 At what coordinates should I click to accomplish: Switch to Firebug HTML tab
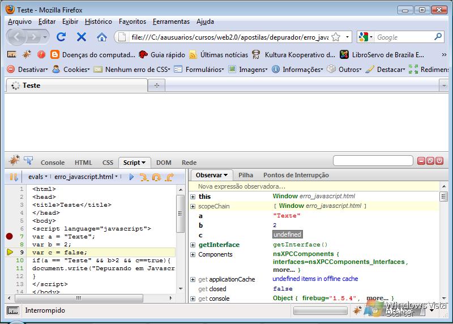pos(83,163)
